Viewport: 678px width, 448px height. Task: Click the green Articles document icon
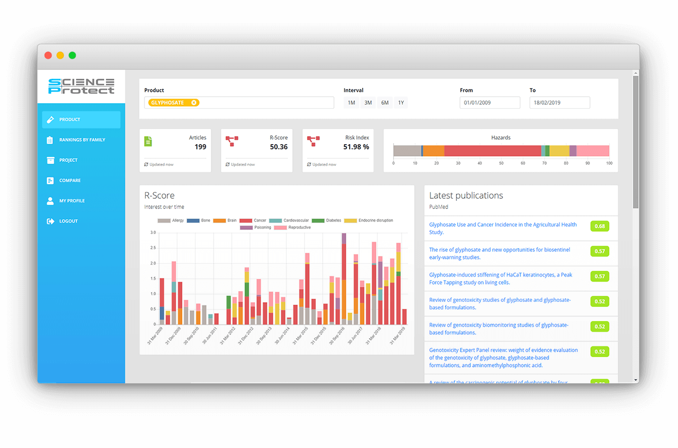pos(148,141)
